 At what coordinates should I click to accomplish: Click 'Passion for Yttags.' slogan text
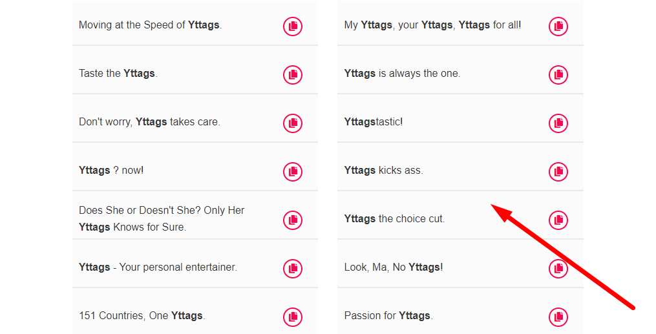[x=388, y=316]
